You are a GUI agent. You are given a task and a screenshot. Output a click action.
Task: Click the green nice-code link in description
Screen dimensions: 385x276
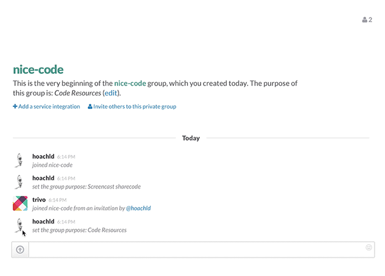pos(130,83)
